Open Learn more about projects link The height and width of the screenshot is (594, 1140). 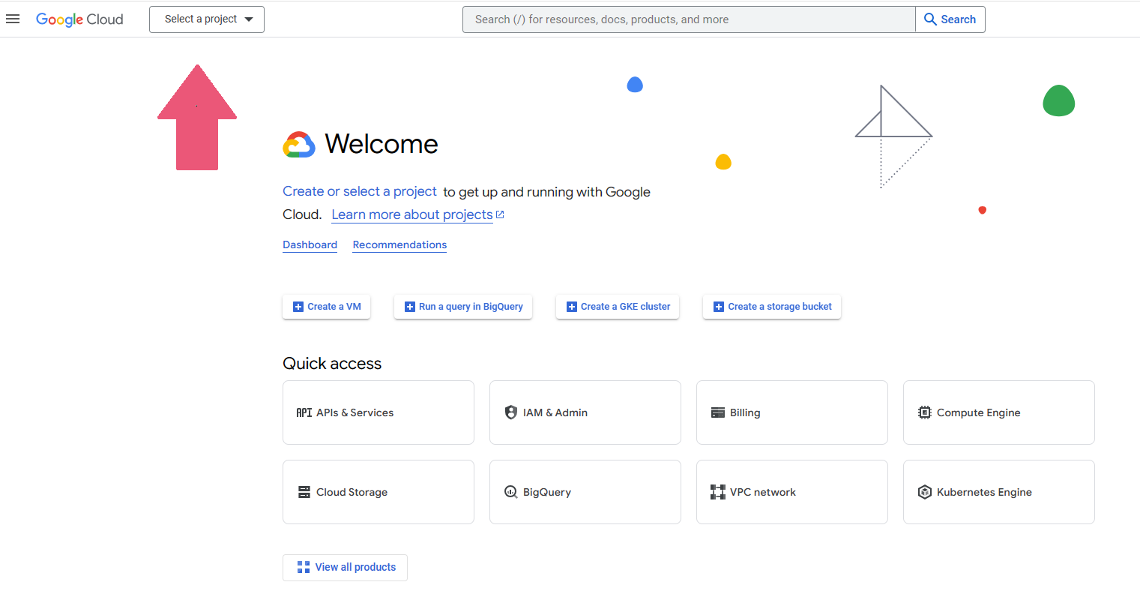pyautogui.click(x=412, y=214)
